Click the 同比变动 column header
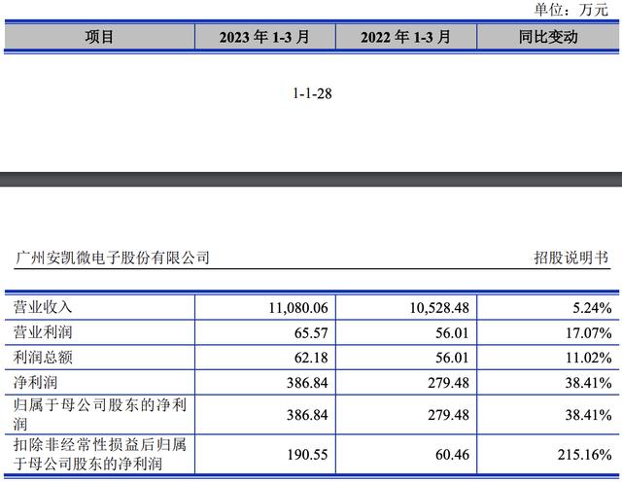The image size is (622, 482). pos(547,37)
